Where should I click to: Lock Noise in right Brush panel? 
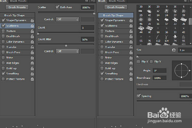click(x=131, y=57)
